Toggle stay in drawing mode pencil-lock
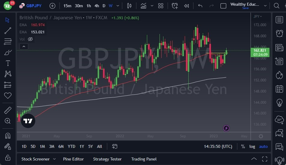 click(8, 146)
